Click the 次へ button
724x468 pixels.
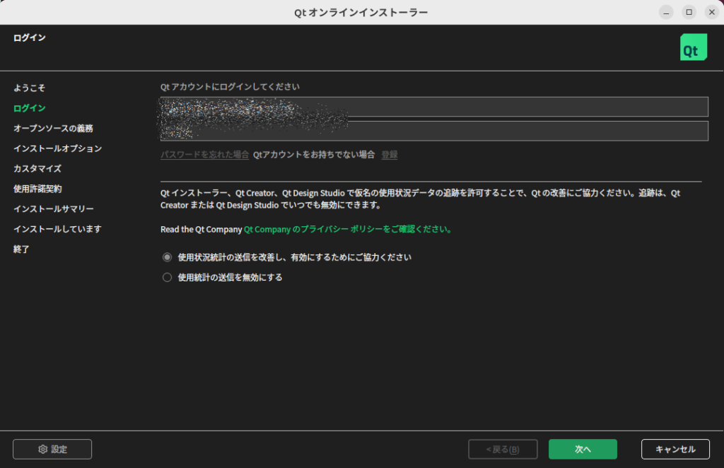[x=583, y=449]
